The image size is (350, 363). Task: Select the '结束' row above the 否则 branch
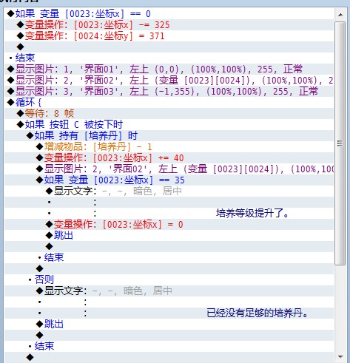pyautogui.click(x=169, y=257)
